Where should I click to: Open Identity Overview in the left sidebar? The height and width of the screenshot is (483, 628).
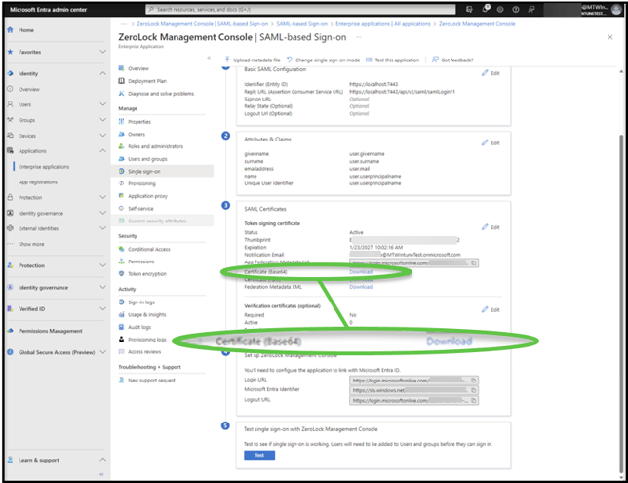[29, 89]
